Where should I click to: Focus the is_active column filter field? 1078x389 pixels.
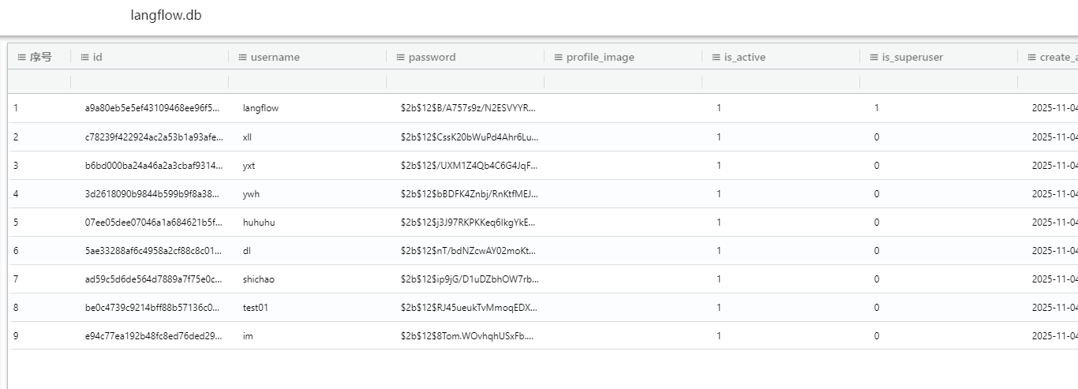click(780, 81)
